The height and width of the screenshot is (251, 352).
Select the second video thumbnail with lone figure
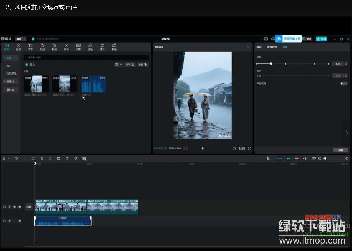coord(65,84)
